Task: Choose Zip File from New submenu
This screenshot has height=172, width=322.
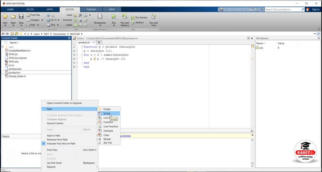Action: [109, 143]
